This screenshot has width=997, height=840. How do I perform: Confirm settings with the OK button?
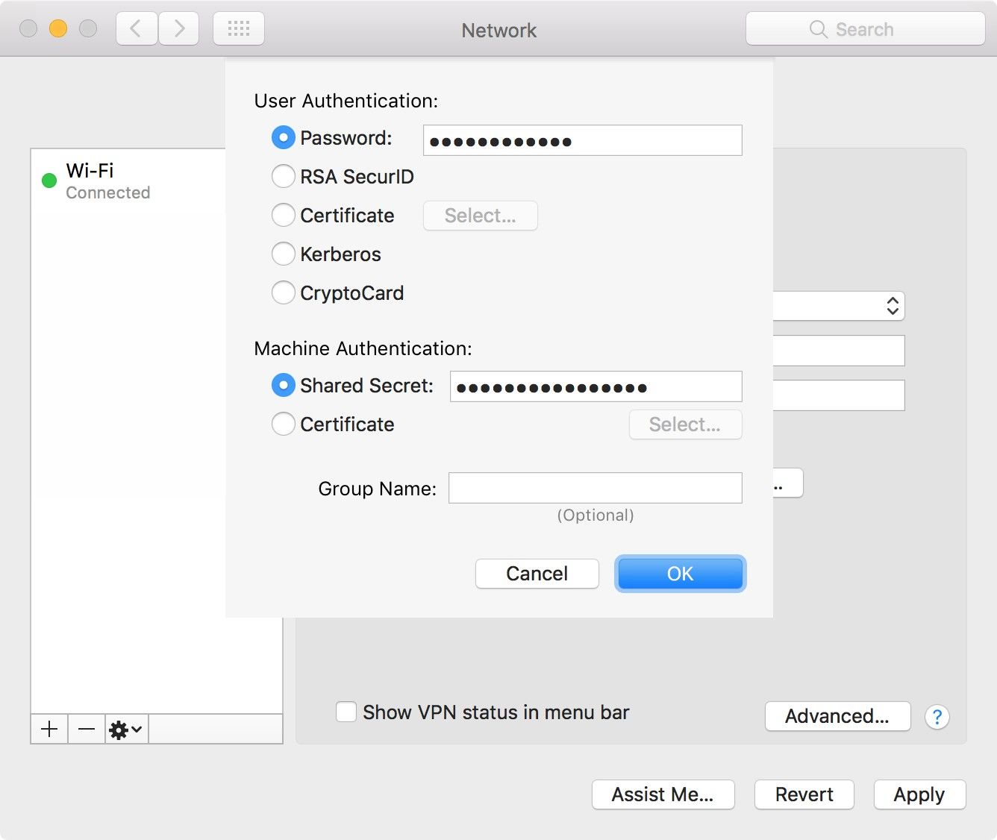pyautogui.click(x=680, y=574)
